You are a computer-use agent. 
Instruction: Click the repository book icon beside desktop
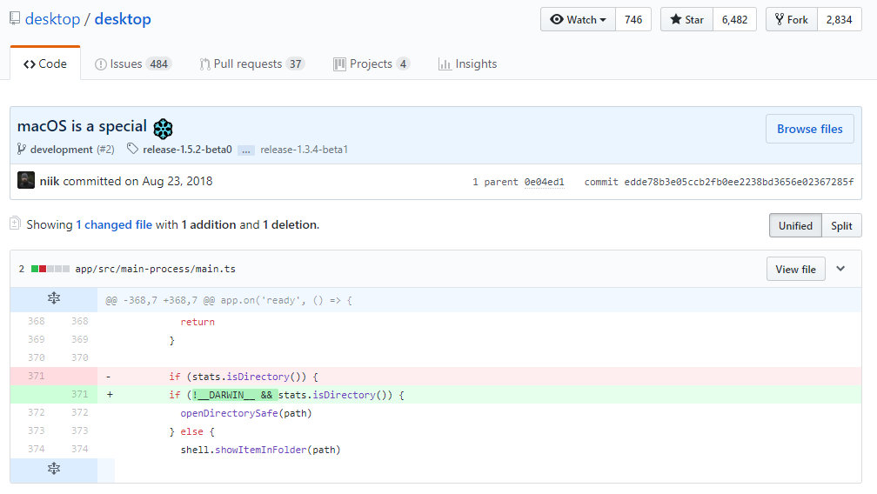point(15,19)
